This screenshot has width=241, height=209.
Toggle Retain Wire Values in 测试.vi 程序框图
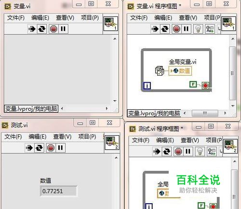pos(212,151)
